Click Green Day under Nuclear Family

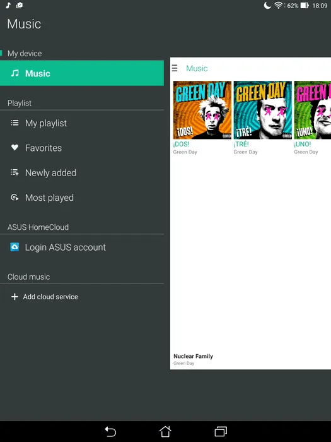(x=184, y=363)
